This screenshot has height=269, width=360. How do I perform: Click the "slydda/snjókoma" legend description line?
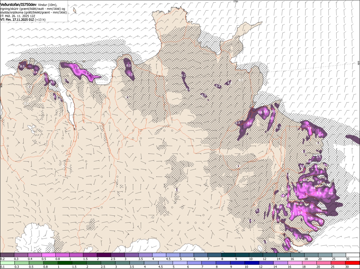click(33, 12)
